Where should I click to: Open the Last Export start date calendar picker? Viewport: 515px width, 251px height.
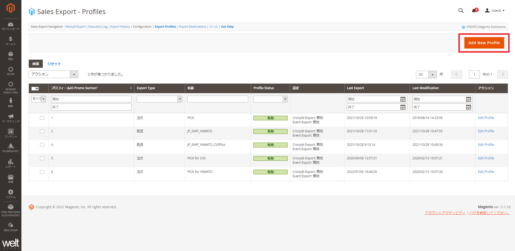403,99
